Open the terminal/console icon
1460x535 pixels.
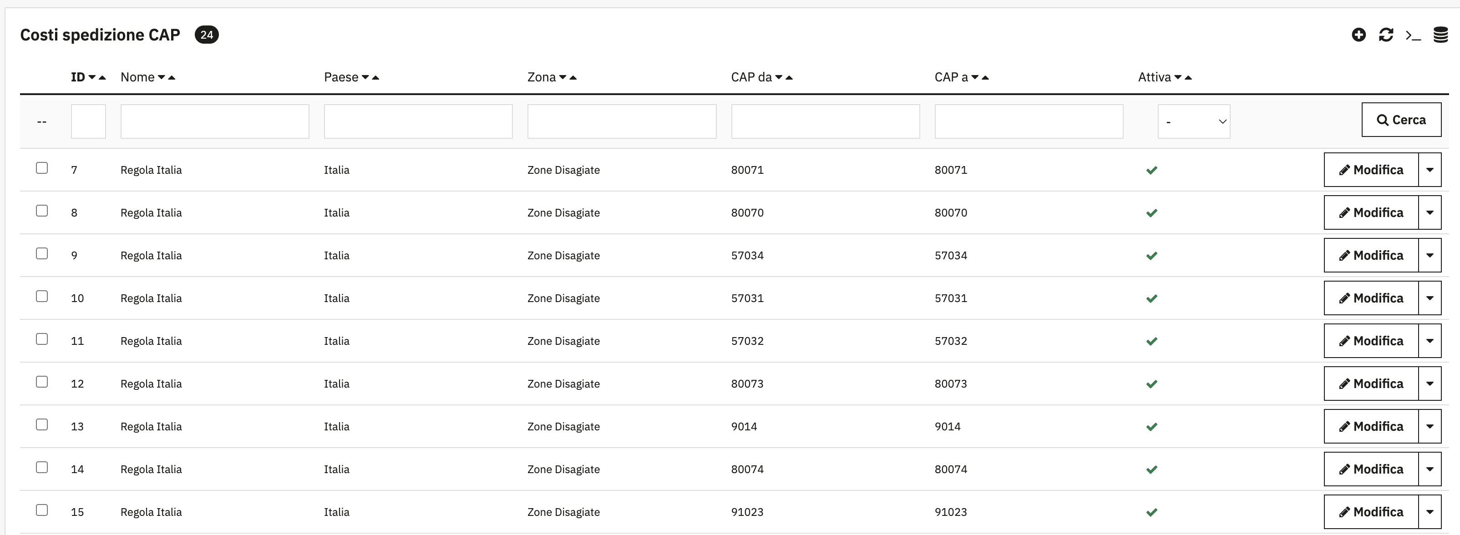point(1414,35)
